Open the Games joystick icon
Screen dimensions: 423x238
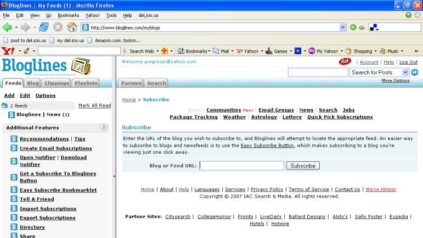(x=269, y=51)
